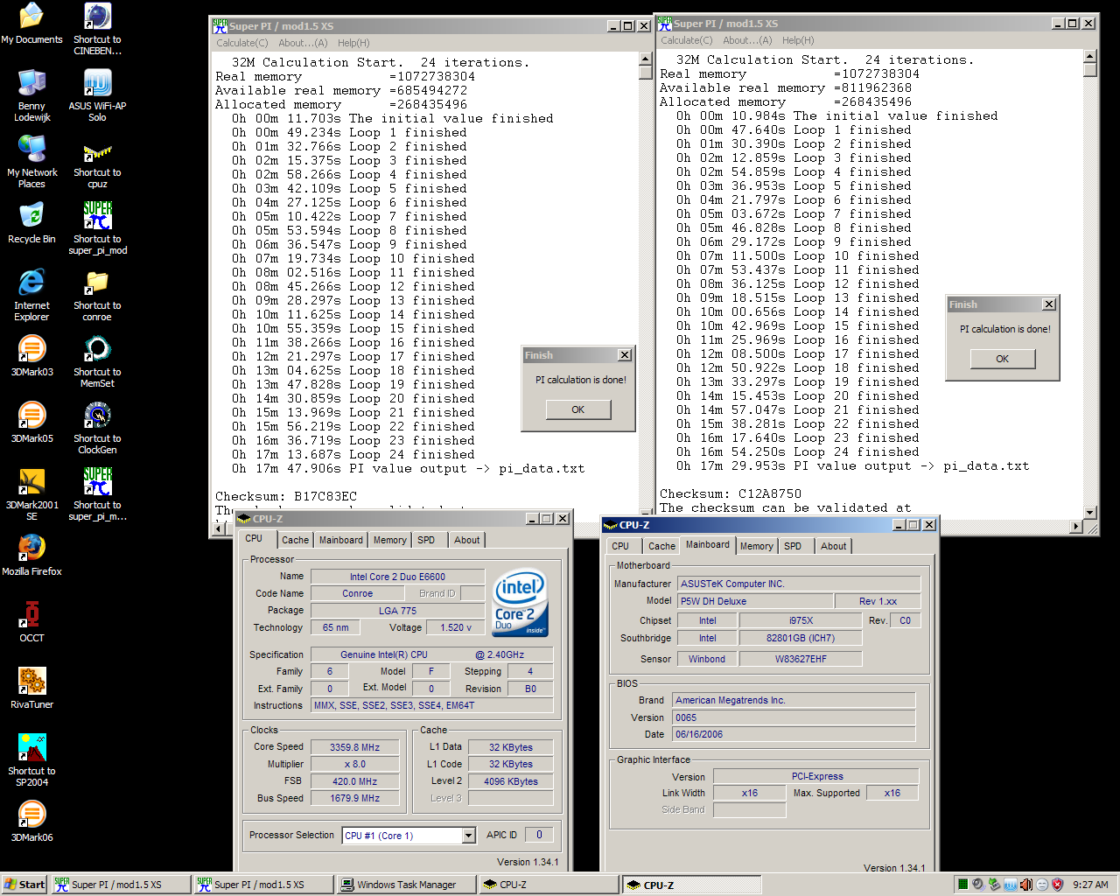
Task: Open the RivaTuner desktop icon
Action: click(x=31, y=682)
